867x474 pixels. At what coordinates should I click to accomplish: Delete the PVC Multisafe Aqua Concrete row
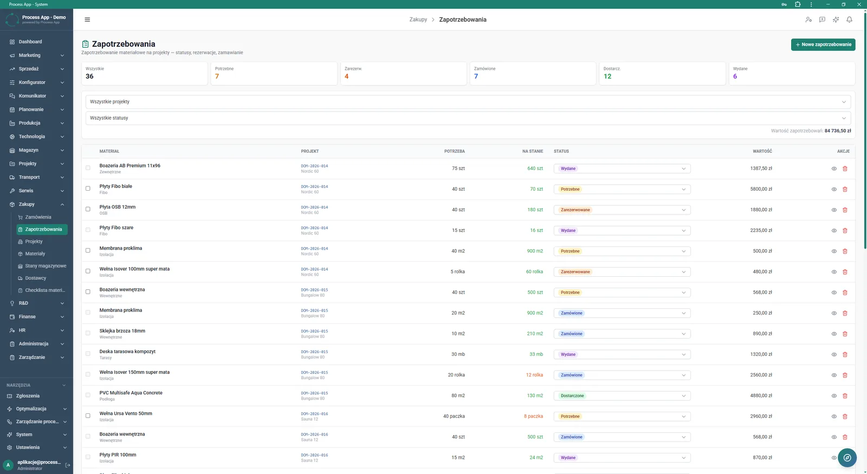[845, 396]
